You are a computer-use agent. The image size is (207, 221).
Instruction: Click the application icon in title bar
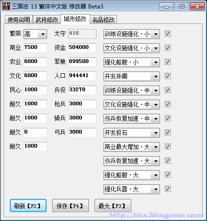click(6, 6)
